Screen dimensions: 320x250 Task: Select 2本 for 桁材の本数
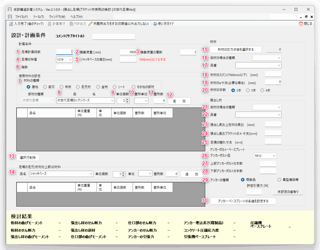click(x=233, y=90)
